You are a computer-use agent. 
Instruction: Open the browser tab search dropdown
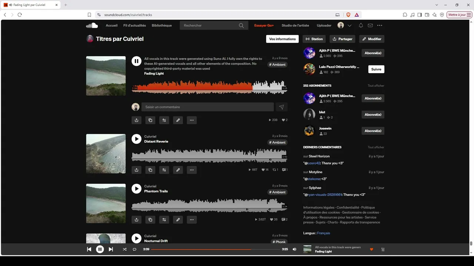437,5
